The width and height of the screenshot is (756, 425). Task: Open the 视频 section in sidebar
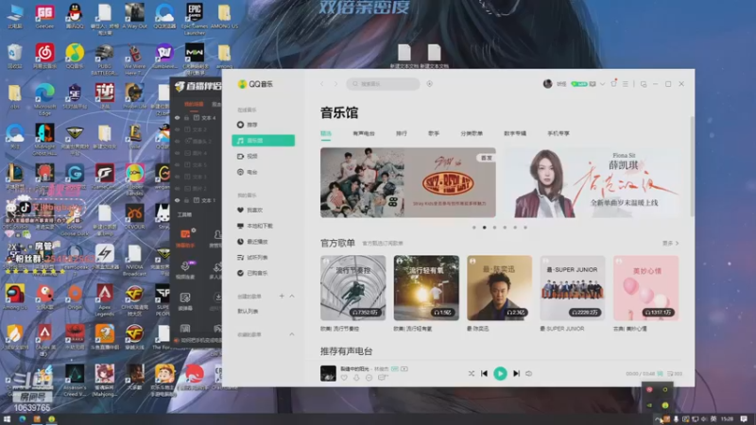tap(264, 156)
